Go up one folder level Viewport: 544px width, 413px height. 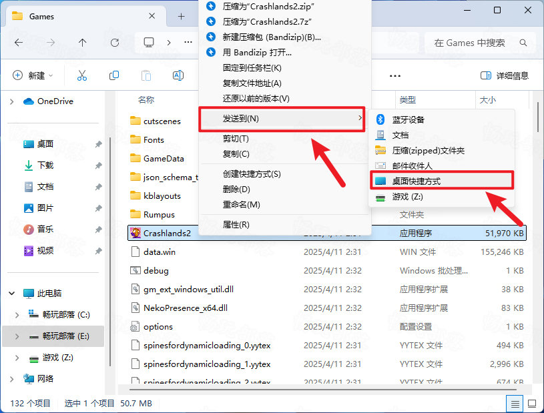click(82, 43)
